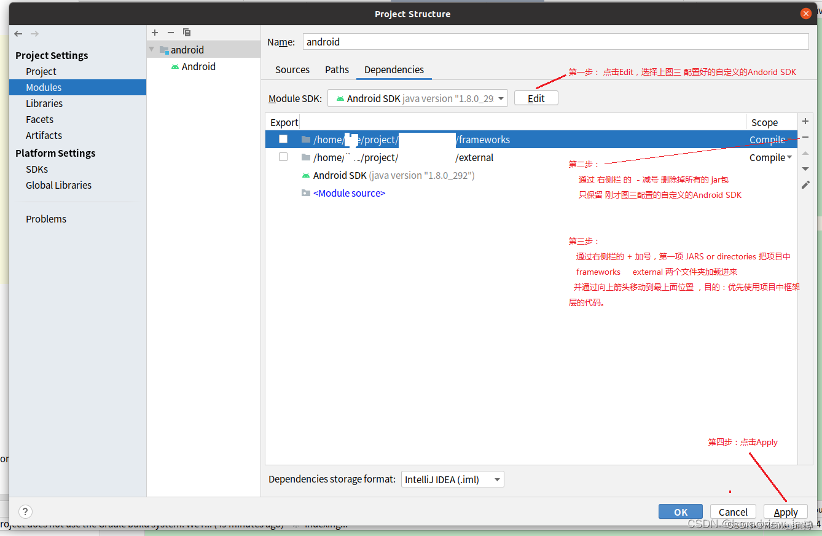Open the Compile scope dropdown for external
This screenshot has height=536, width=822.
point(771,157)
